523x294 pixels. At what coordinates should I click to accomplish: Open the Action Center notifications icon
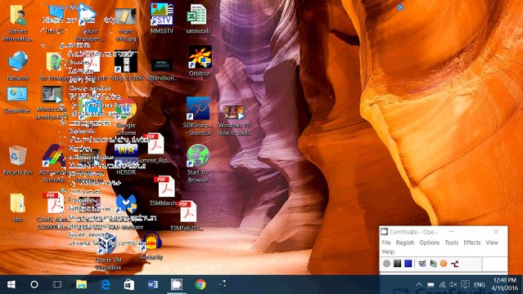465,285
